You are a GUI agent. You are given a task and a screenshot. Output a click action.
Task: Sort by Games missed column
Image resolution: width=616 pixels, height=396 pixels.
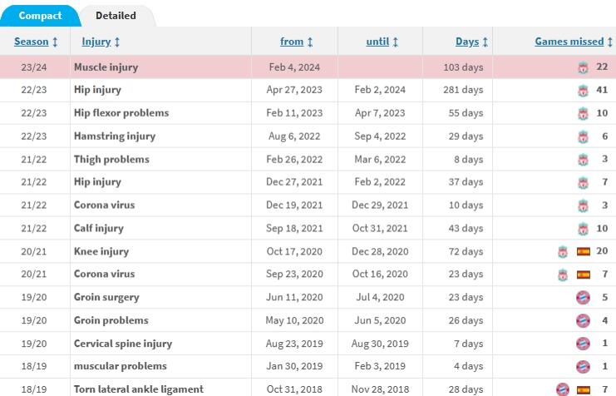pos(574,42)
